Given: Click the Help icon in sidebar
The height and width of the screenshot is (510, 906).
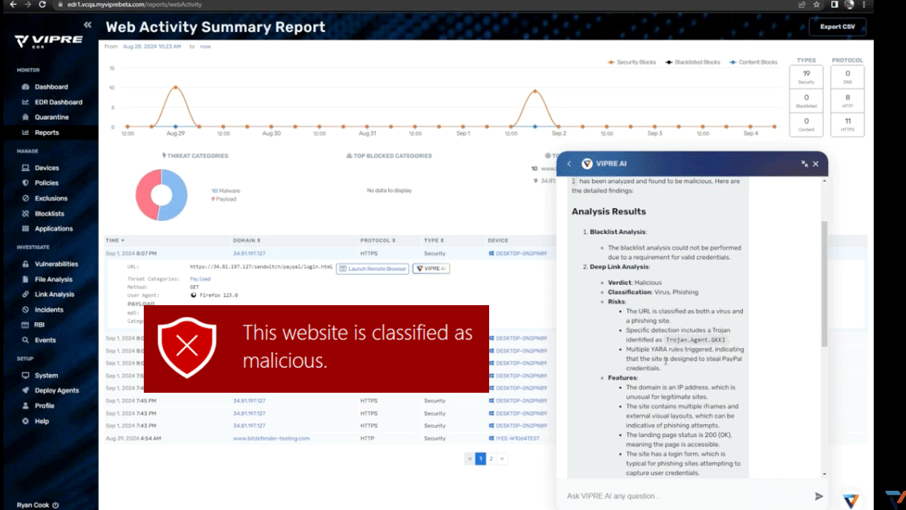Looking at the screenshot, I should pyautogui.click(x=26, y=421).
